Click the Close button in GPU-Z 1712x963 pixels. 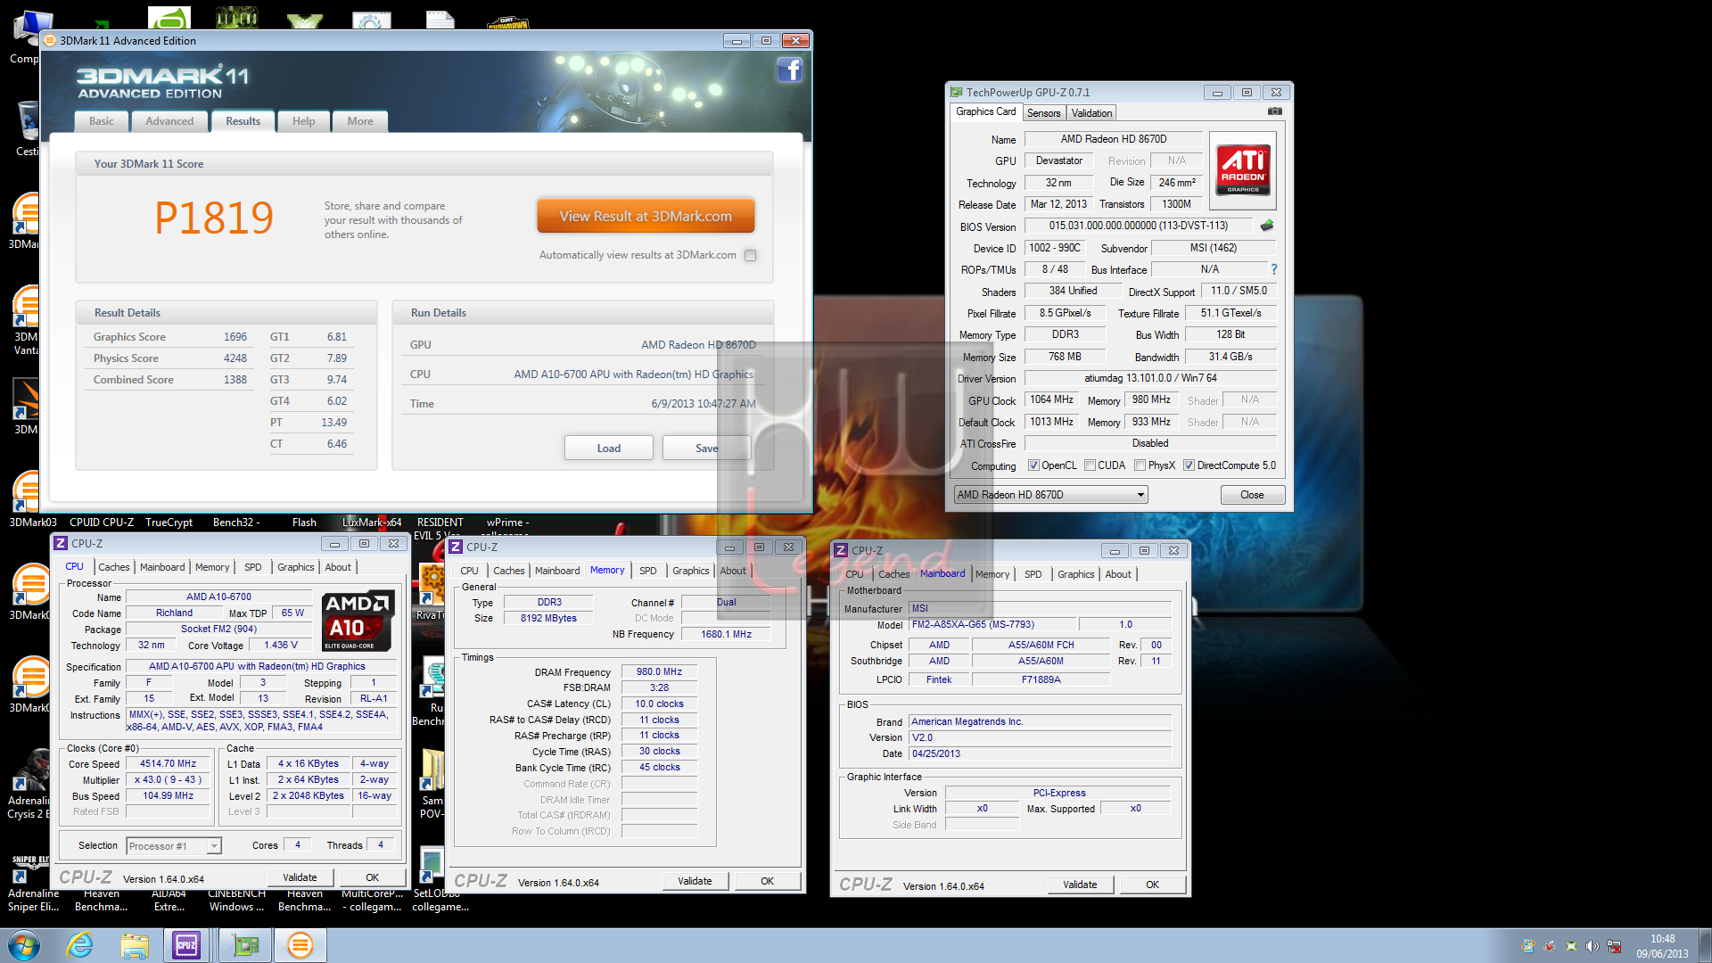1252,495
